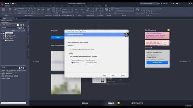The height and width of the screenshot is (108, 193).
Task: Click the Hide/Show visibility ribbon icon
Action: tap(106, 9)
